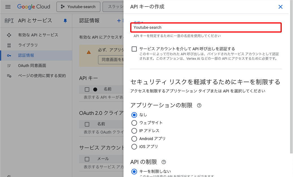Click the OAuth 同意画面 dots icon
This screenshot has height=177, width=293.
pyautogui.click(x=9, y=65)
